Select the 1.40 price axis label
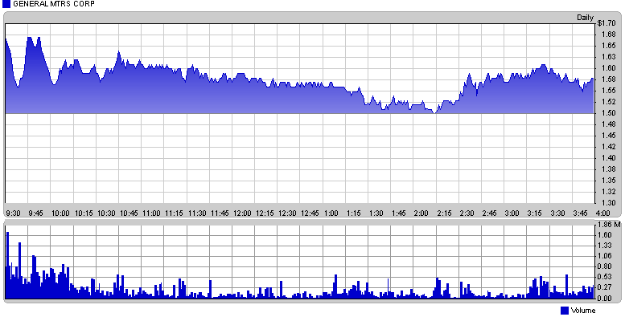The width and height of the screenshot is (625, 317). pos(608,158)
